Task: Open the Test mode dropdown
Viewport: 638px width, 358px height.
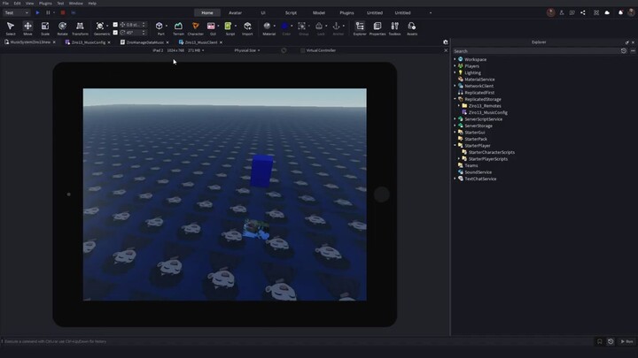Action: 16,12
